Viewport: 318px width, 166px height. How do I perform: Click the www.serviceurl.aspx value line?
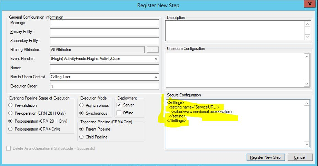(201, 112)
